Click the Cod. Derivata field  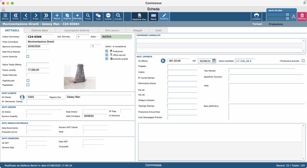click(x=83, y=37)
